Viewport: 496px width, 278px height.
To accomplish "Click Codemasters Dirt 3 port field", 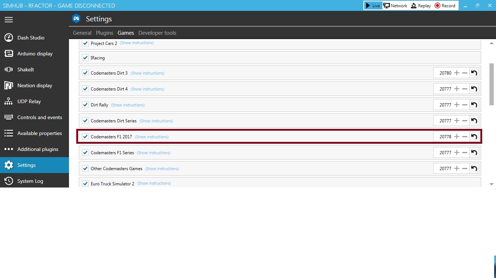I will [443, 73].
